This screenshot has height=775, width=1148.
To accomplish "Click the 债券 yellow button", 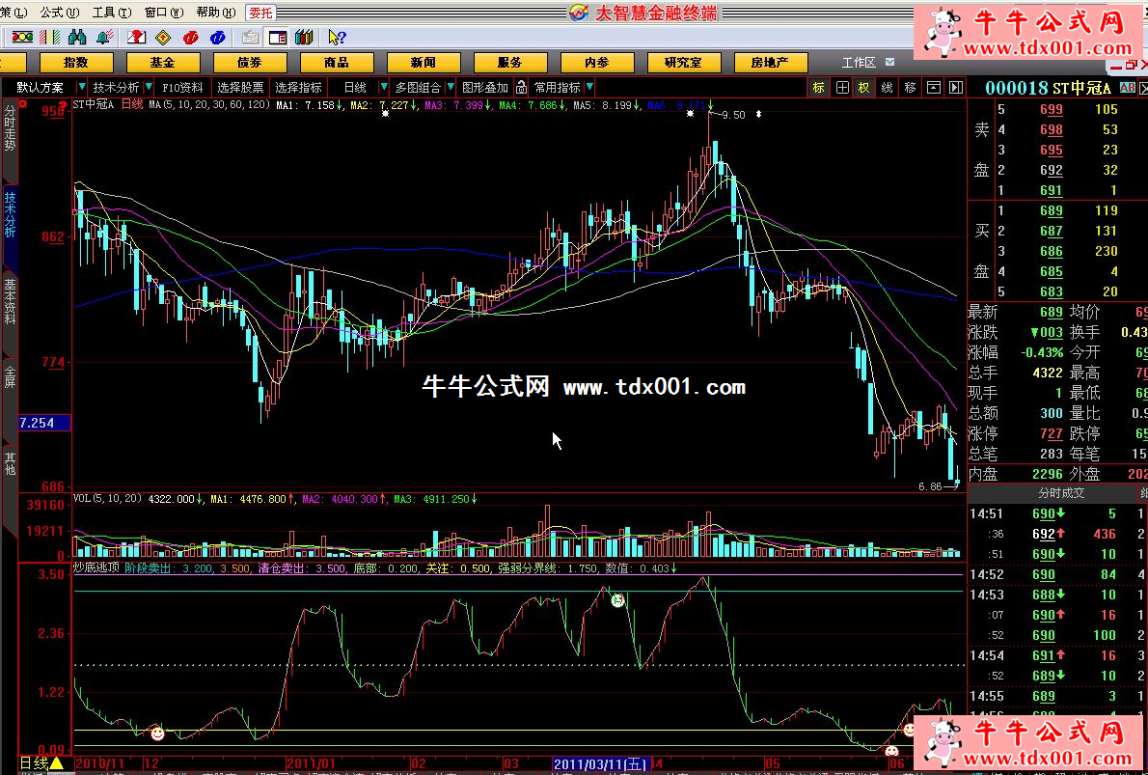I will tap(250, 63).
